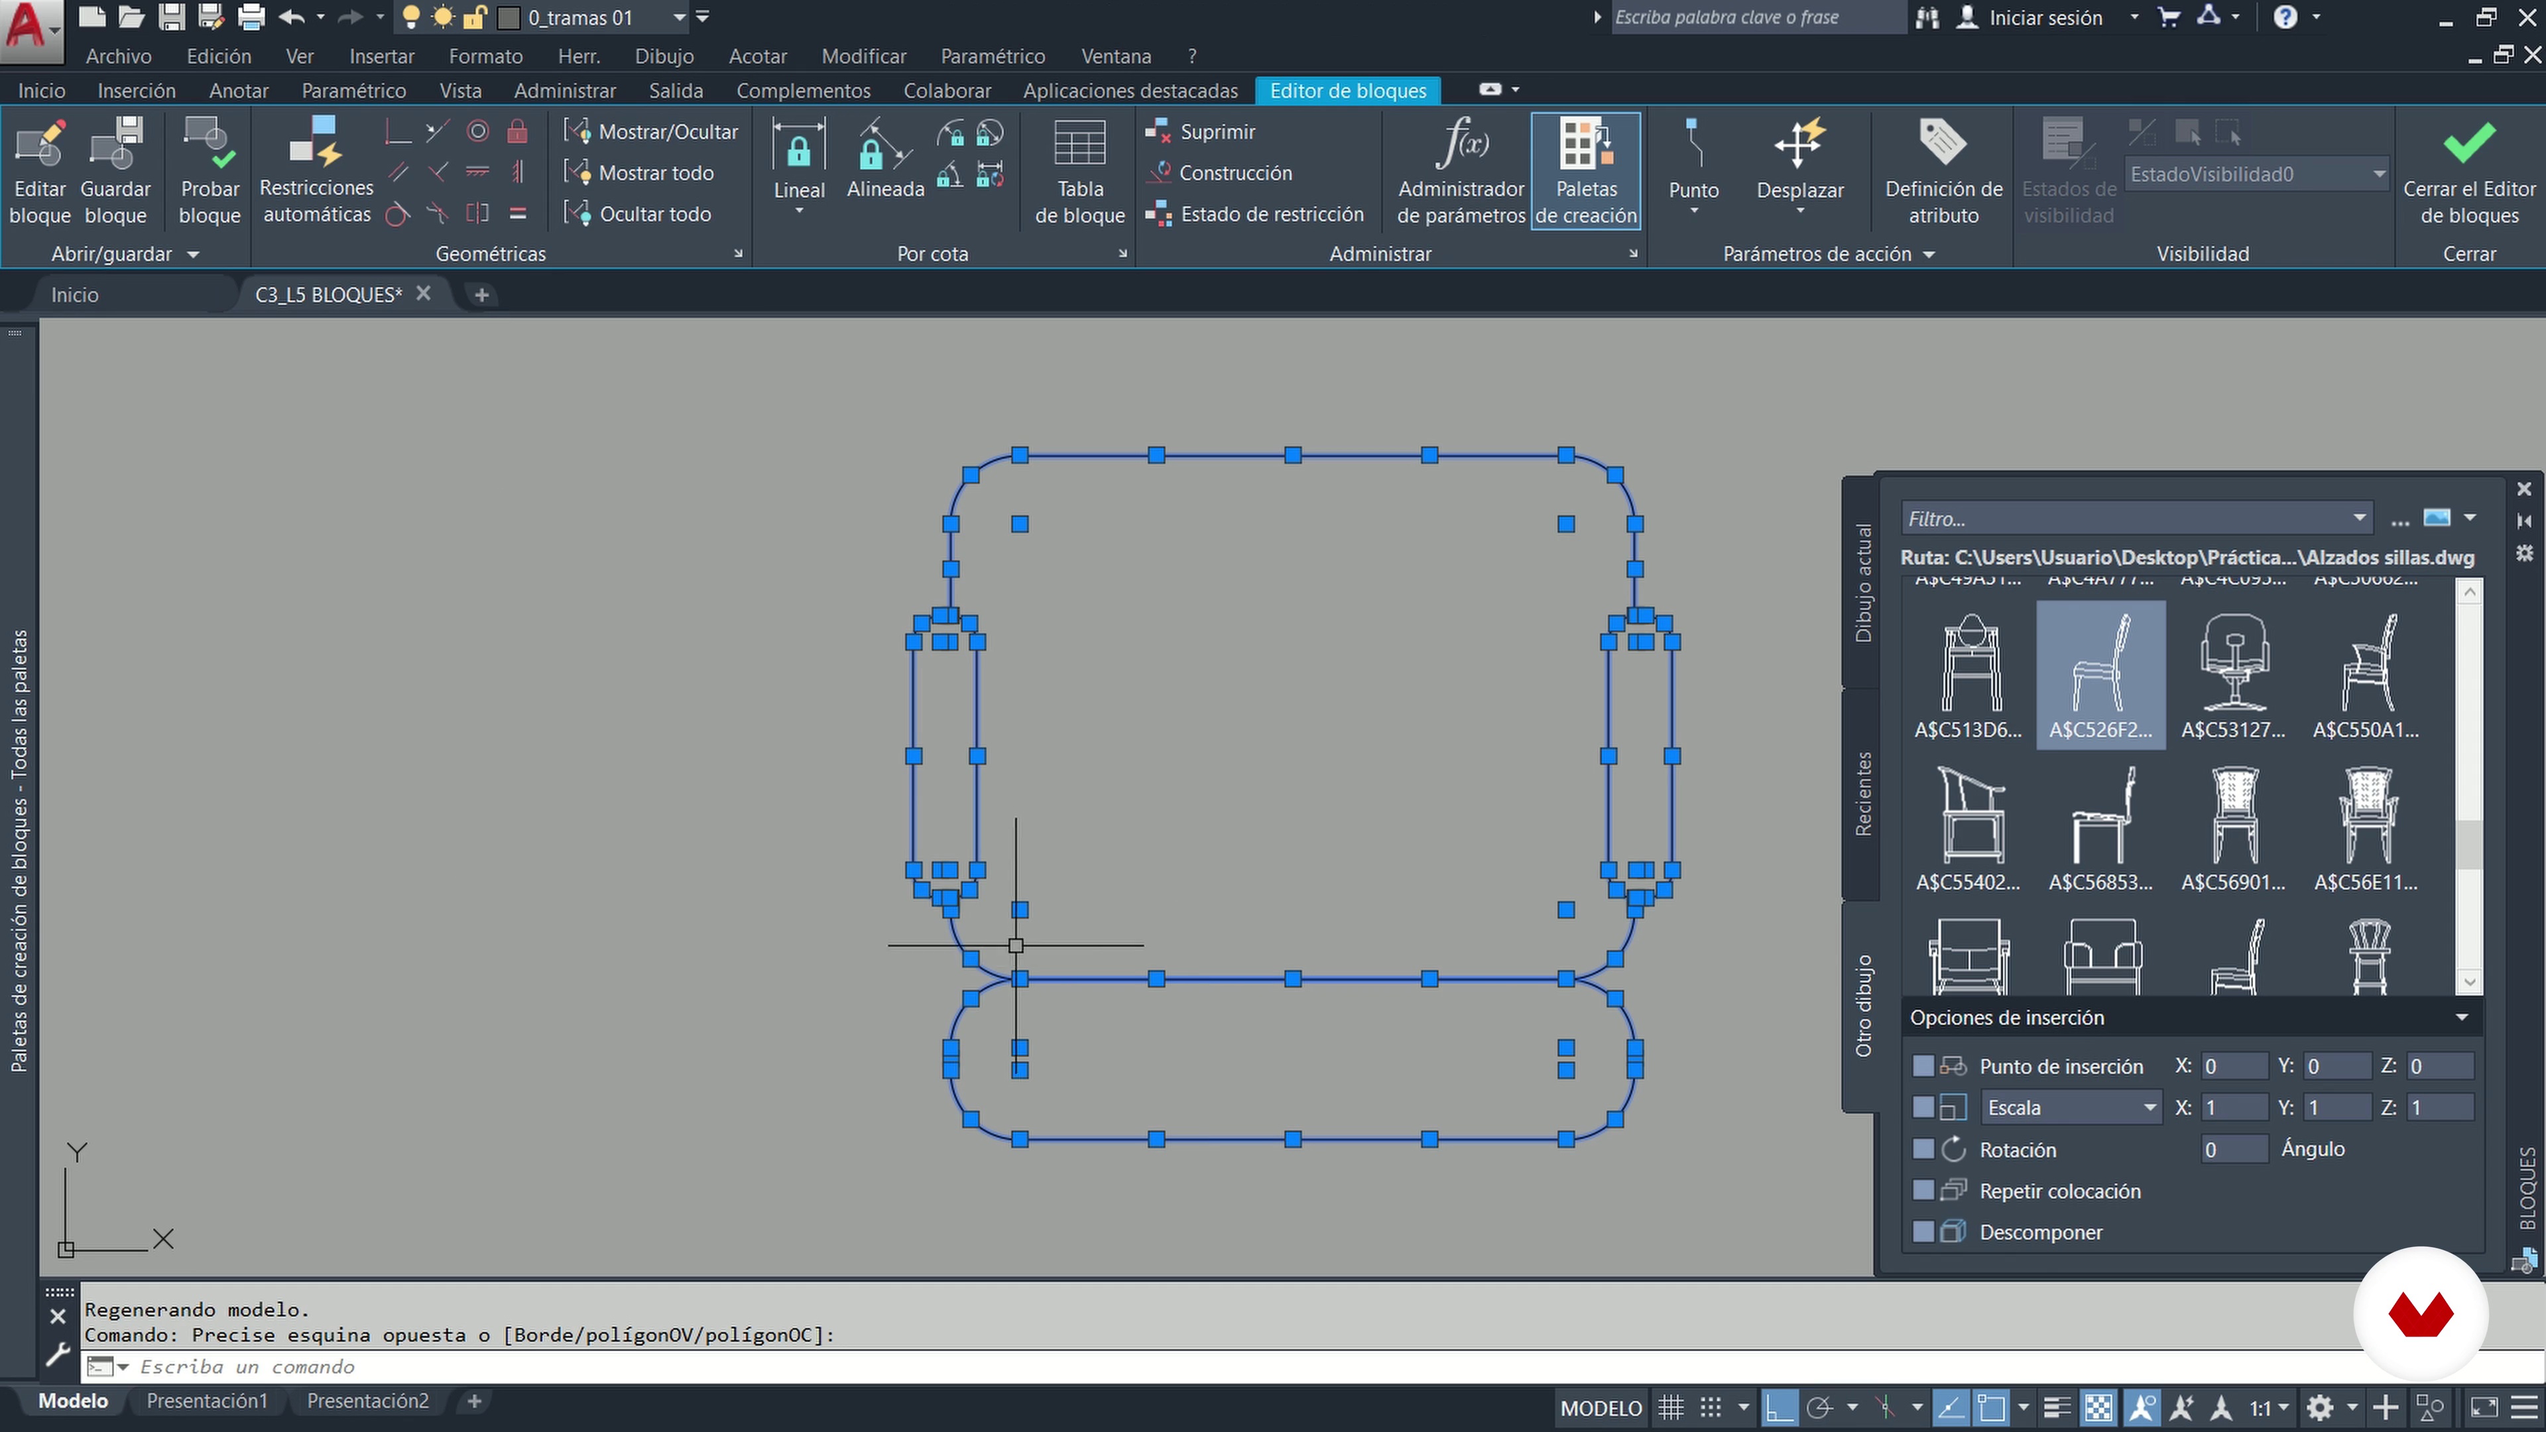Toggle polar tracking in status bar
2546x1432 pixels.
1819,1407
